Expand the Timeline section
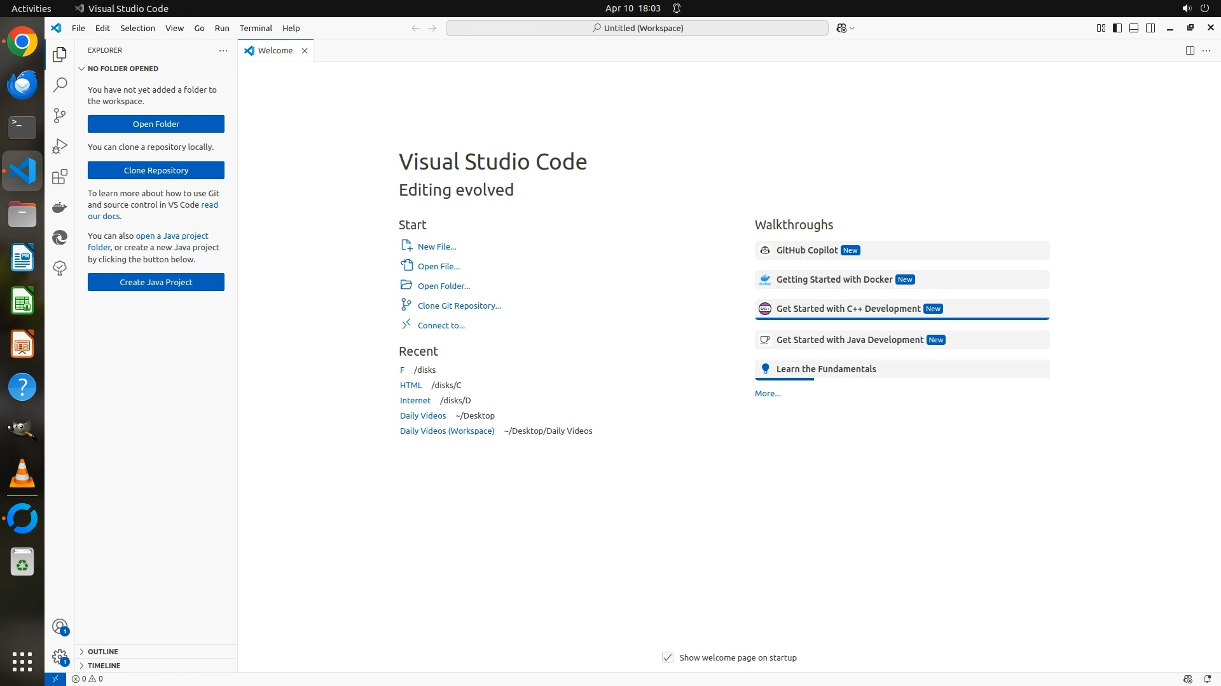The width and height of the screenshot is (1221, 686). tap(104, 666)
